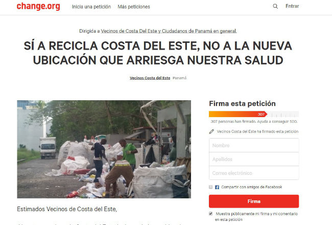Focus the Nombre input field
Viewport: 332px width, 225px height.
tap(254, 145)
